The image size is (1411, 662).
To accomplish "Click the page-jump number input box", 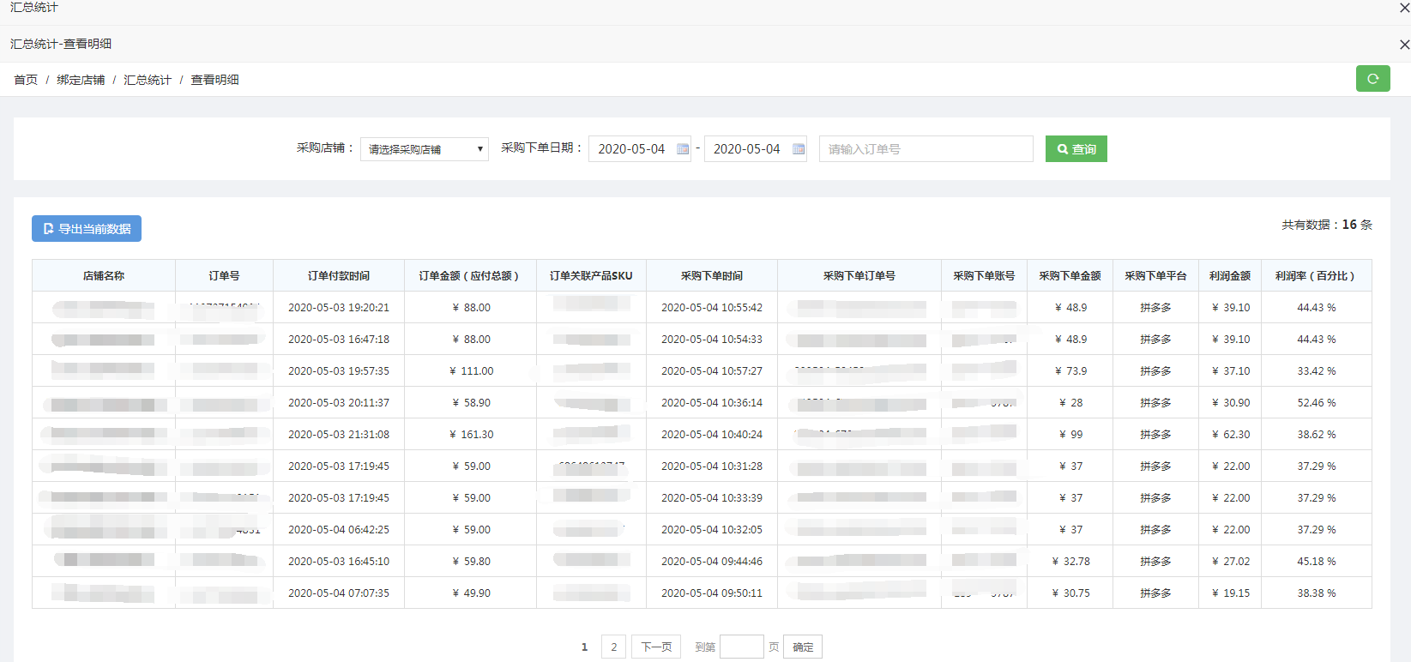I will point(742,647).
